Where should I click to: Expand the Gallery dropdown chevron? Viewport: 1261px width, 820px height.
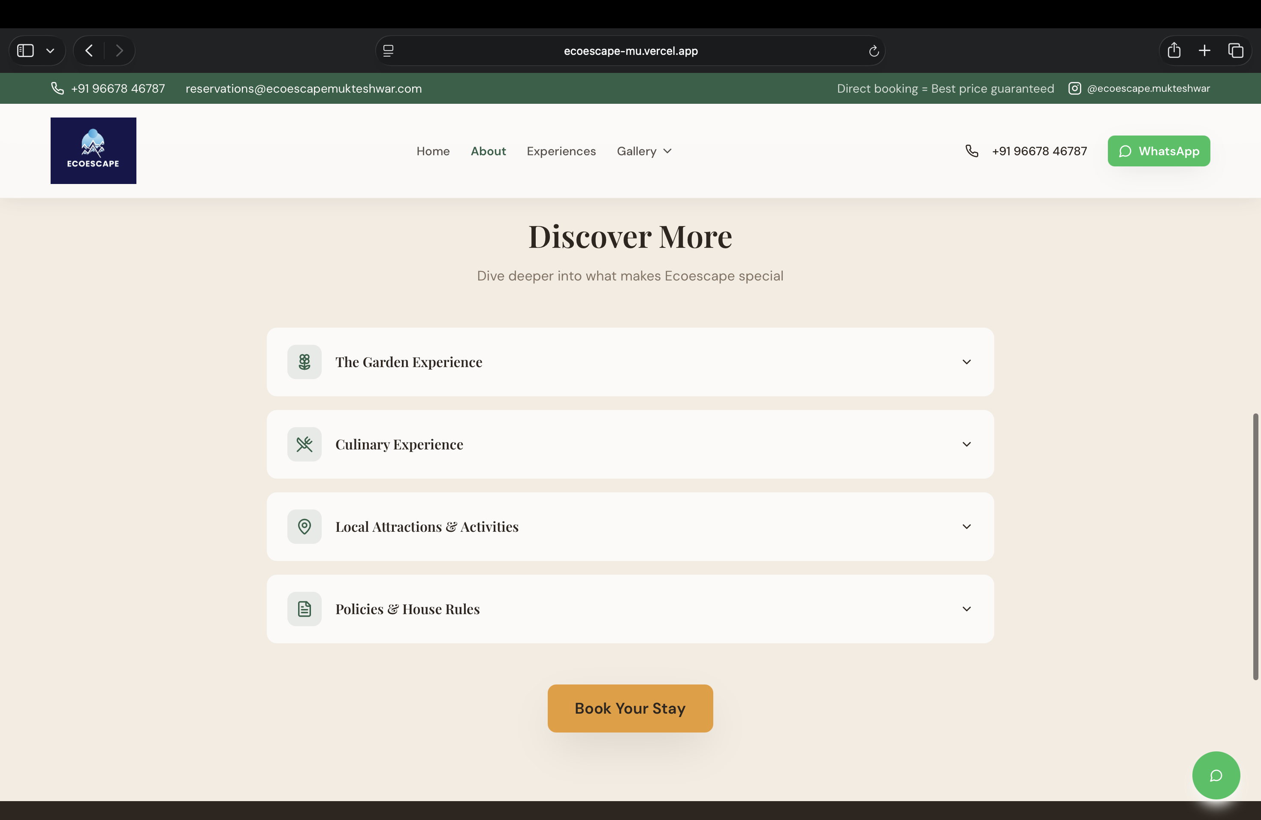coord(667,151)
